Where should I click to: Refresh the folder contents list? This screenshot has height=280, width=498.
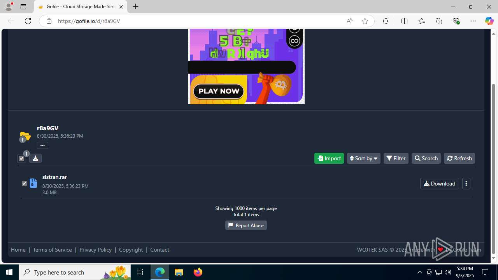[x=459, y=158]
